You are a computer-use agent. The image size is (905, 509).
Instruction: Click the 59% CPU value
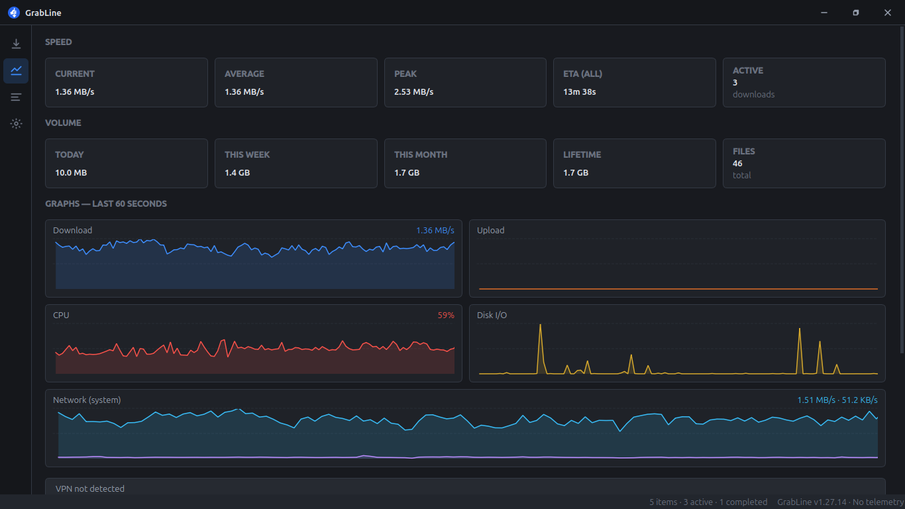[x=446, y=315]
